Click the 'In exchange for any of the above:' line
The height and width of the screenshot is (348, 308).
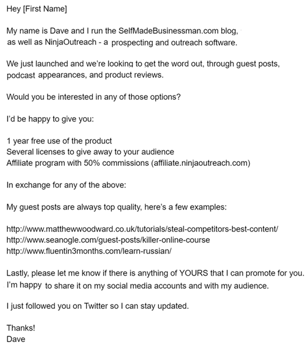[x=66, y=185]
